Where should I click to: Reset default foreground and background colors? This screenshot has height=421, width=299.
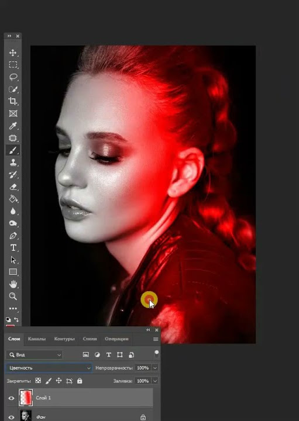[x=8, y=319]
